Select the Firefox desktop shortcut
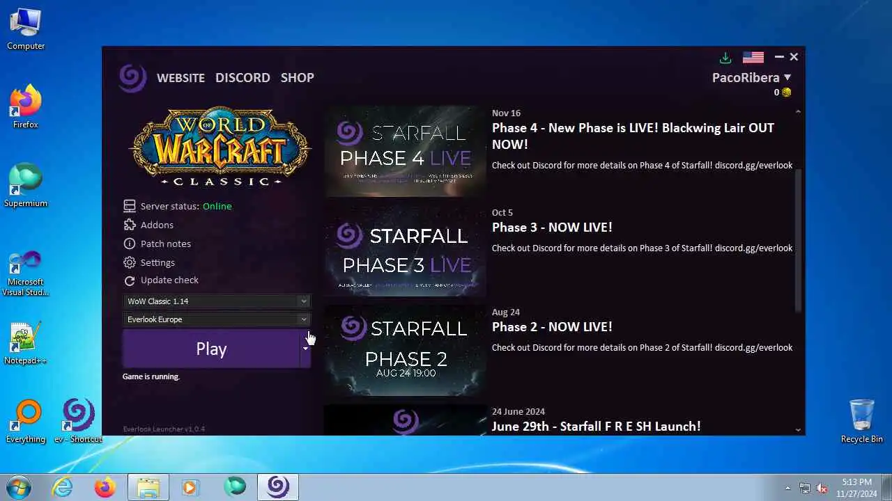The image size is (892, 501). tap(26, 107)
